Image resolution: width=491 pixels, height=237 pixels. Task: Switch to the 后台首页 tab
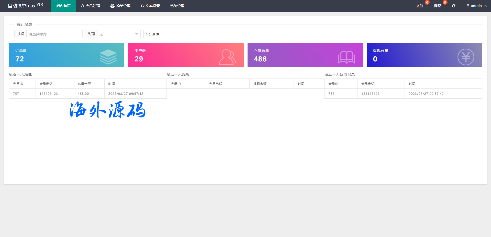(x=63, y=6)
